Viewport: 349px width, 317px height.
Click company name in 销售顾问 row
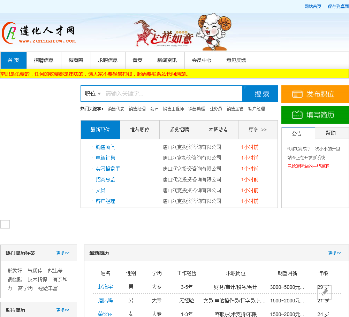coord(192,147)
